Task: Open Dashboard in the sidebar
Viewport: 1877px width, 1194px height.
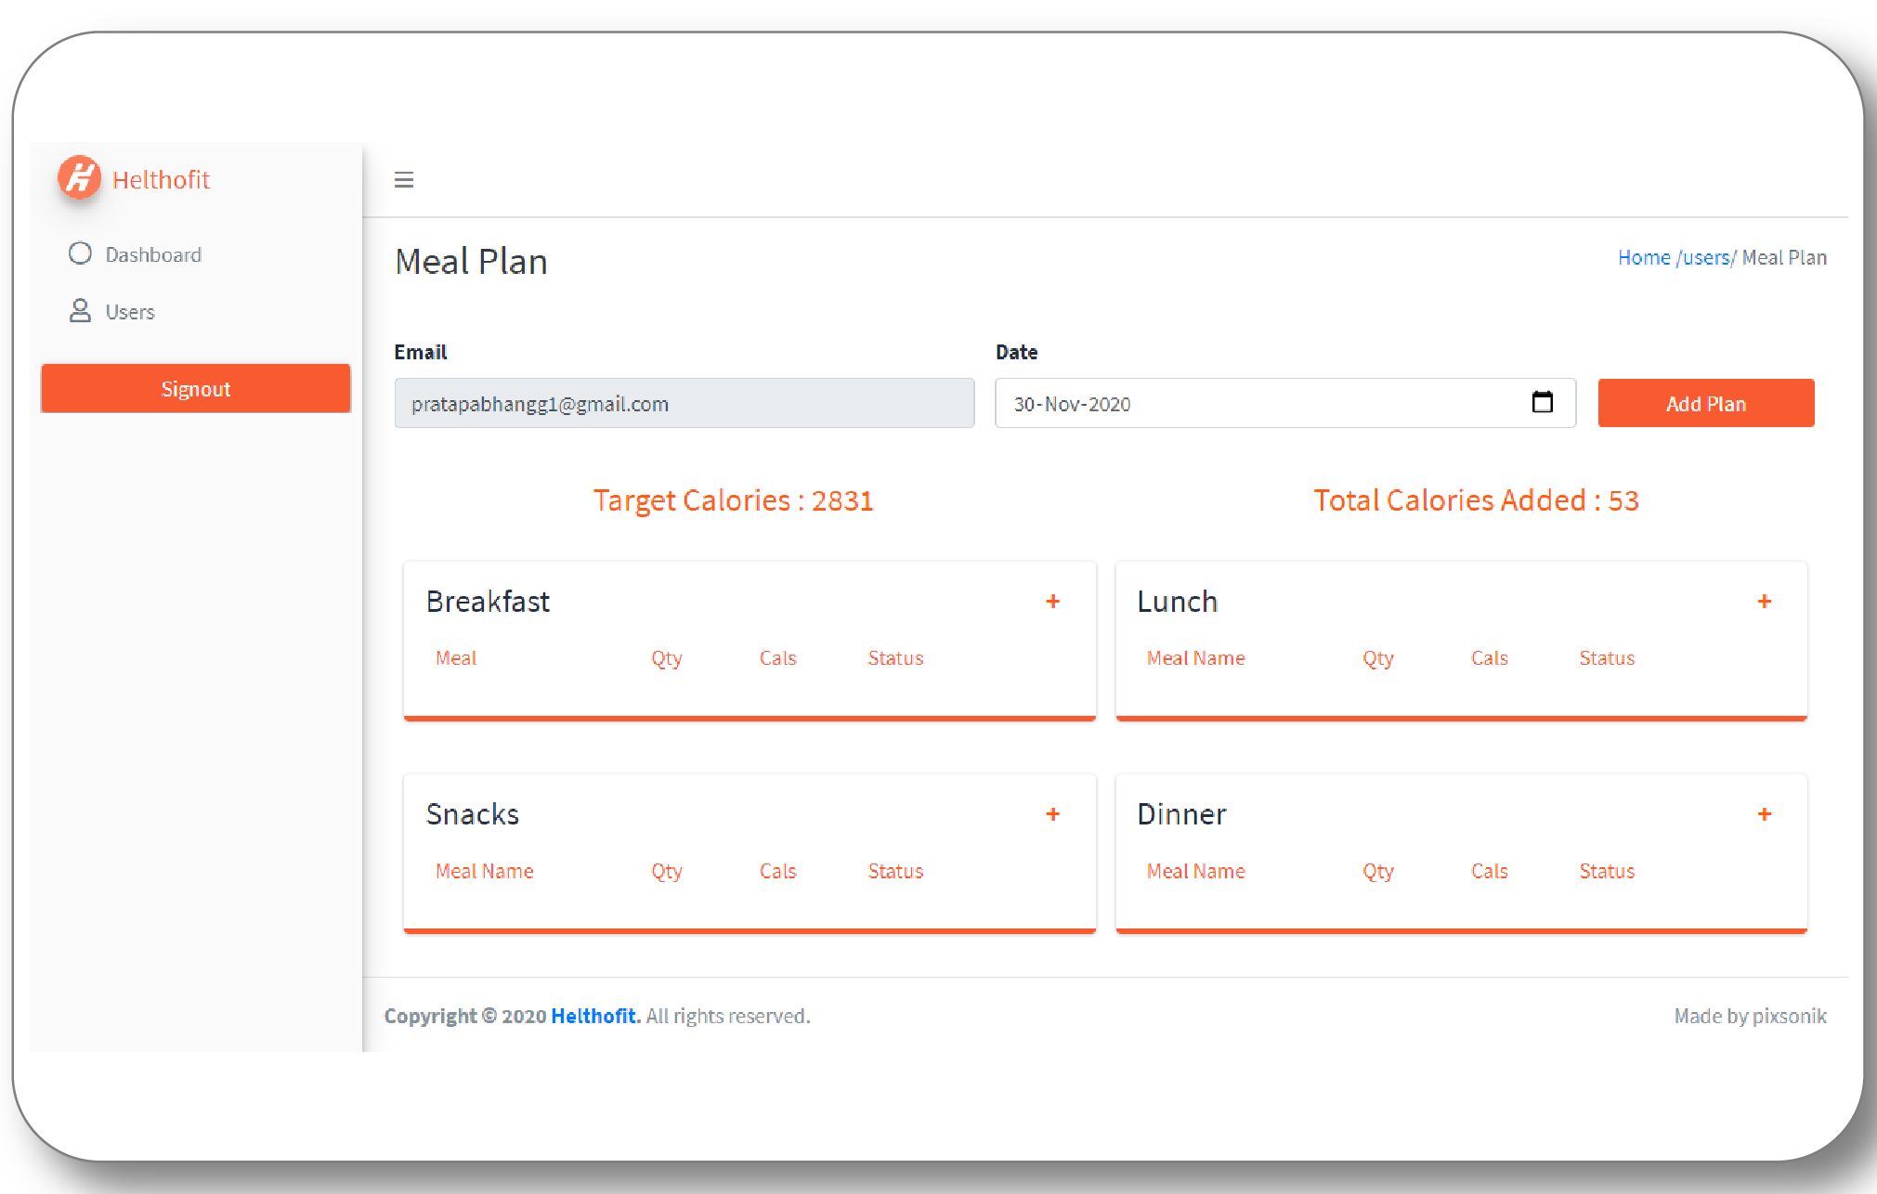Action: pos(153,254)
